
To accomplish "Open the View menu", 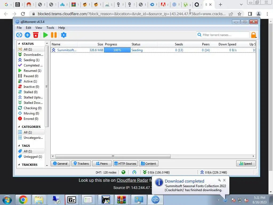I will pyautogui.click(x=39, y=28).
